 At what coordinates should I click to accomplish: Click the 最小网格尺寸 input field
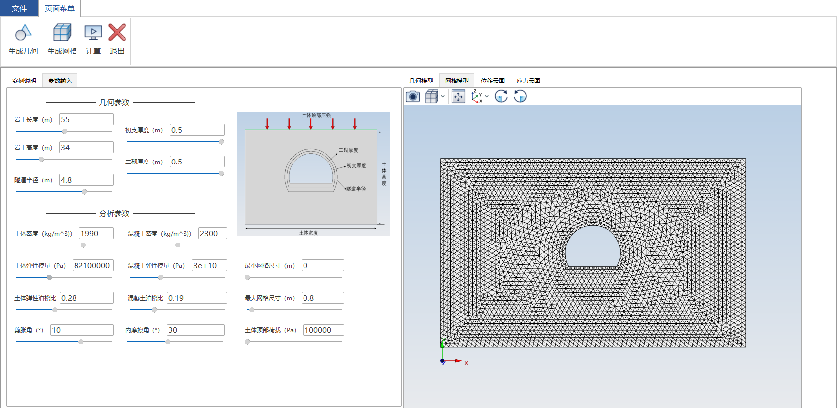click(x=323, y=265)
